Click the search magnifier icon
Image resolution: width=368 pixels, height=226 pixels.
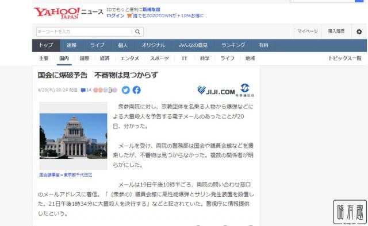tap(138, 32)
